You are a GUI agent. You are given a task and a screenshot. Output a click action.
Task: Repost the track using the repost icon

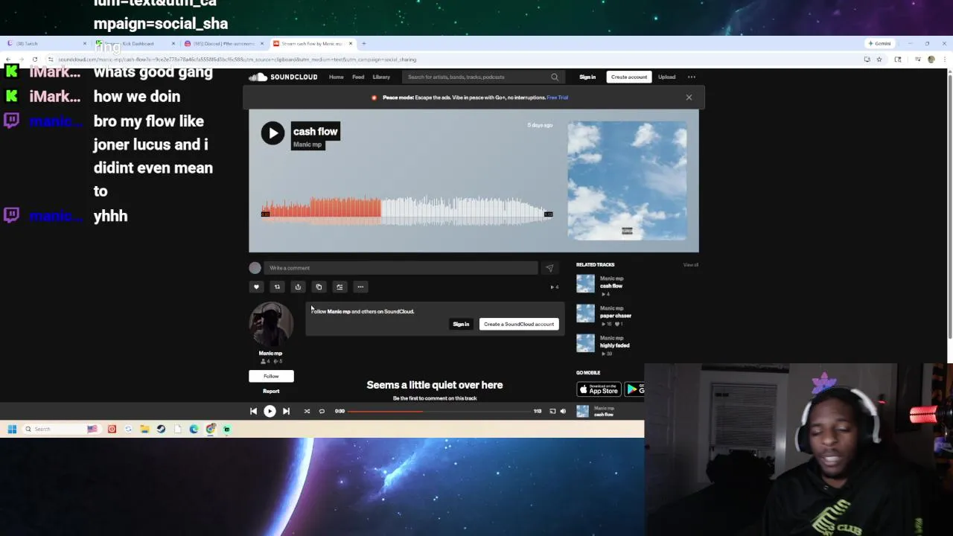pyautogui.click(x=277, y=287)
